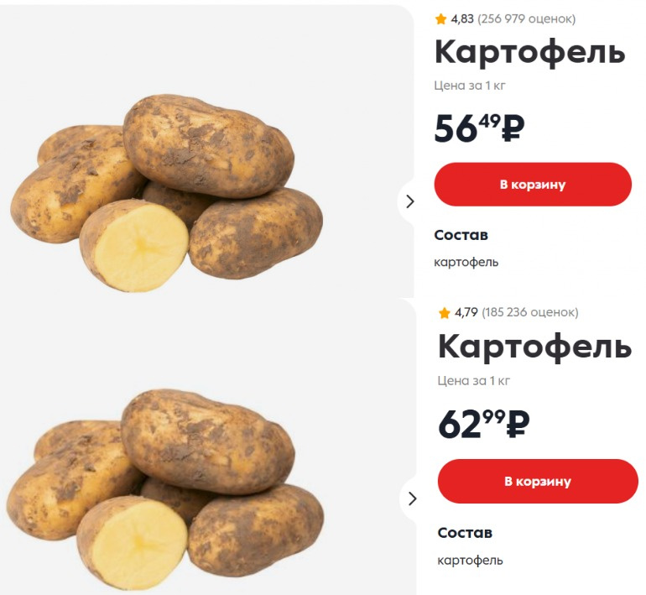Click the 4,79 rating score
The width and height of the screenshot is (646, 595).
[466, 312]
